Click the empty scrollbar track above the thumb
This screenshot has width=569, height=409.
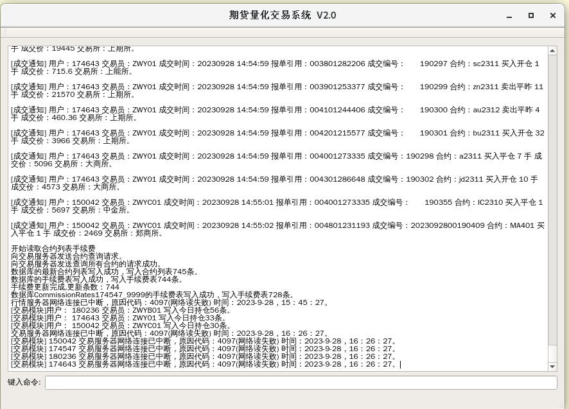click(x=552, y=193)
